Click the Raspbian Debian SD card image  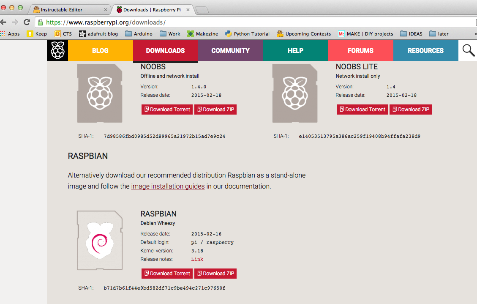(x=100, y=241)
